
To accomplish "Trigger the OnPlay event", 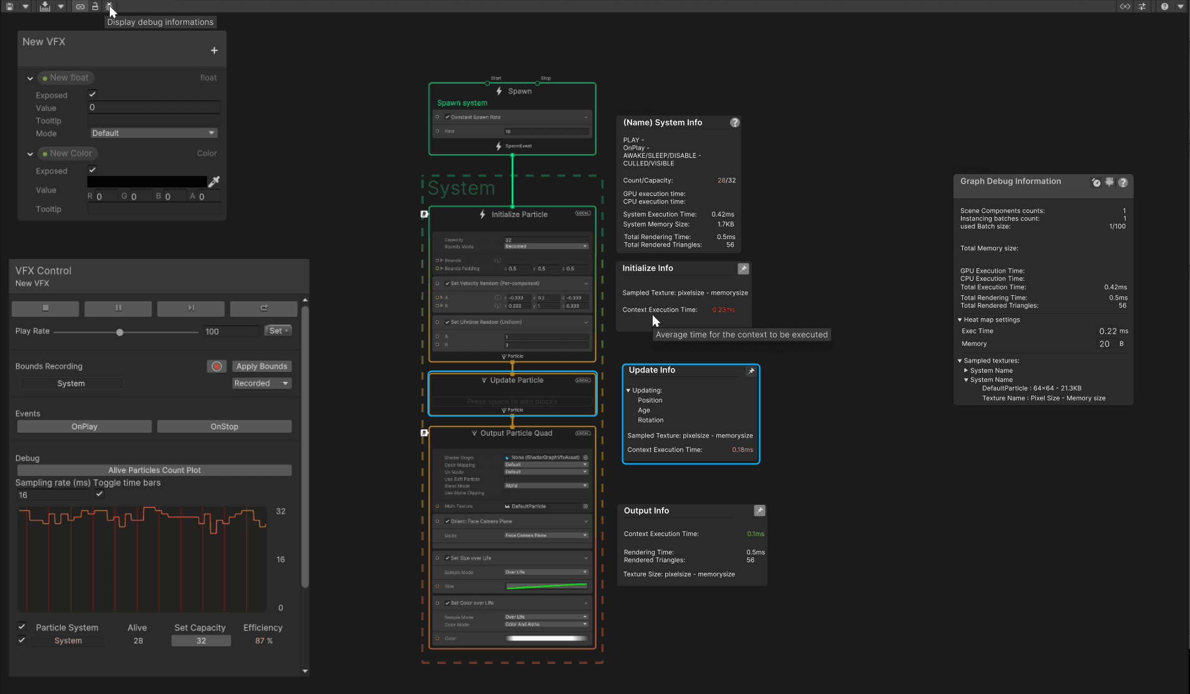I will [x=84, y=426].
